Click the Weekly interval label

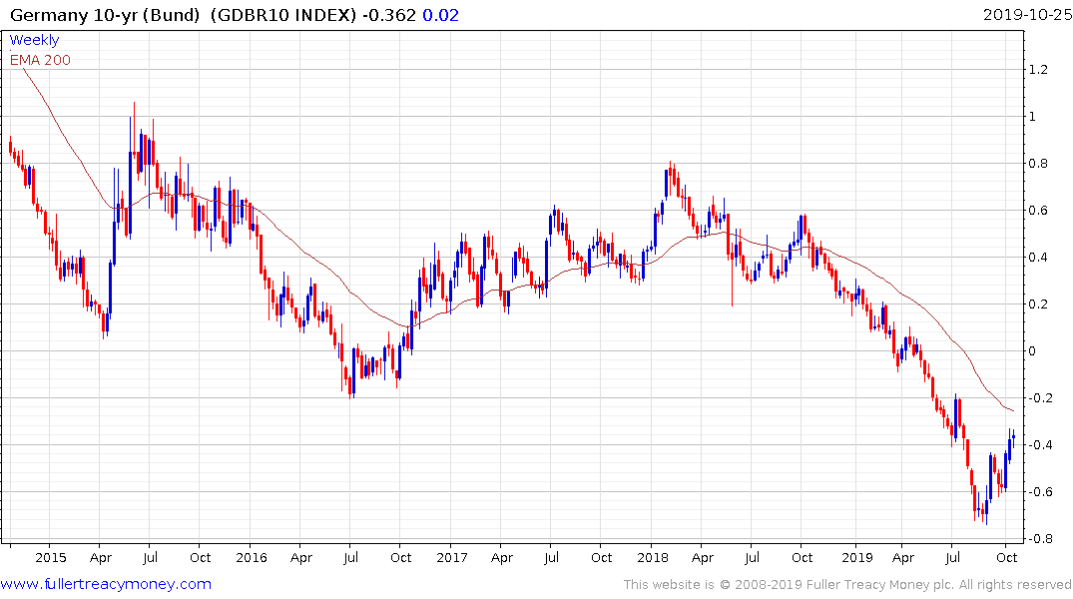[x=34, y=40]
